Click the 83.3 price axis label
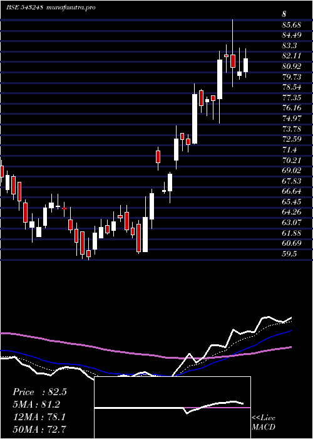The width and height of the screenshot is (313, 439). click(289, 46)
